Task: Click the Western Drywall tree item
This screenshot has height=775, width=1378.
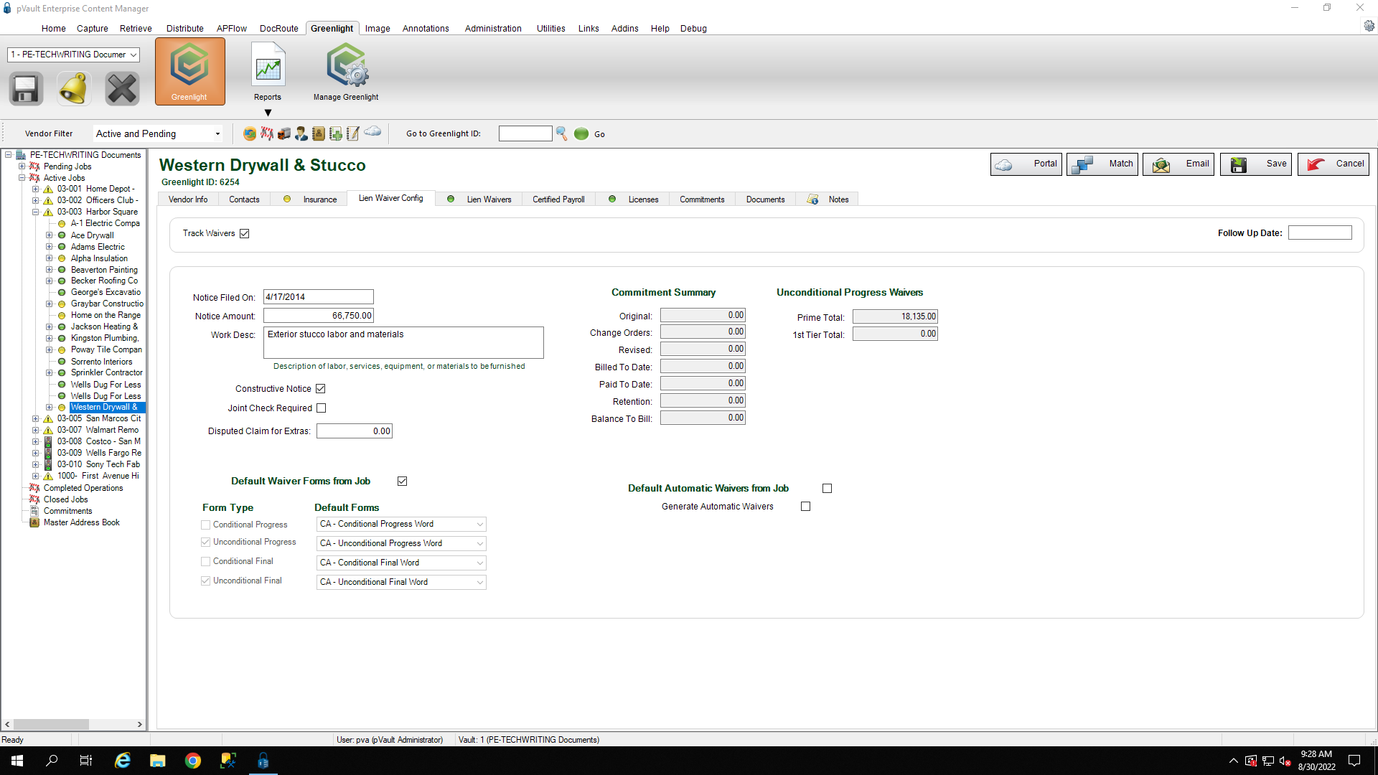Action: tap(104, 407)
